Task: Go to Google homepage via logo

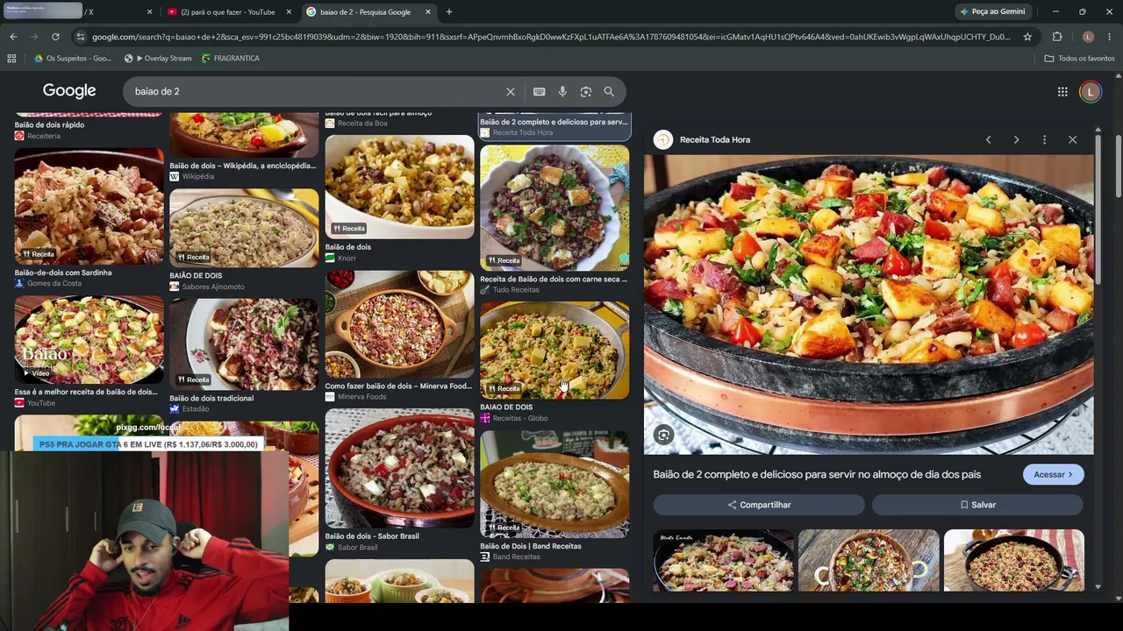Action: click(69, 91)
